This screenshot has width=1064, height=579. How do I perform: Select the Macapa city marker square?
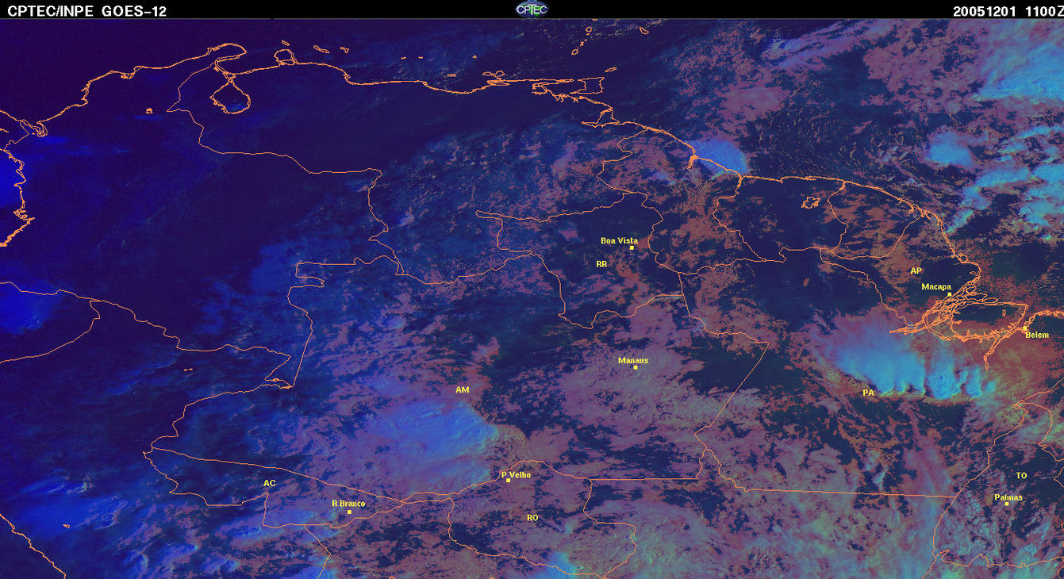click(x=949, y=294)
